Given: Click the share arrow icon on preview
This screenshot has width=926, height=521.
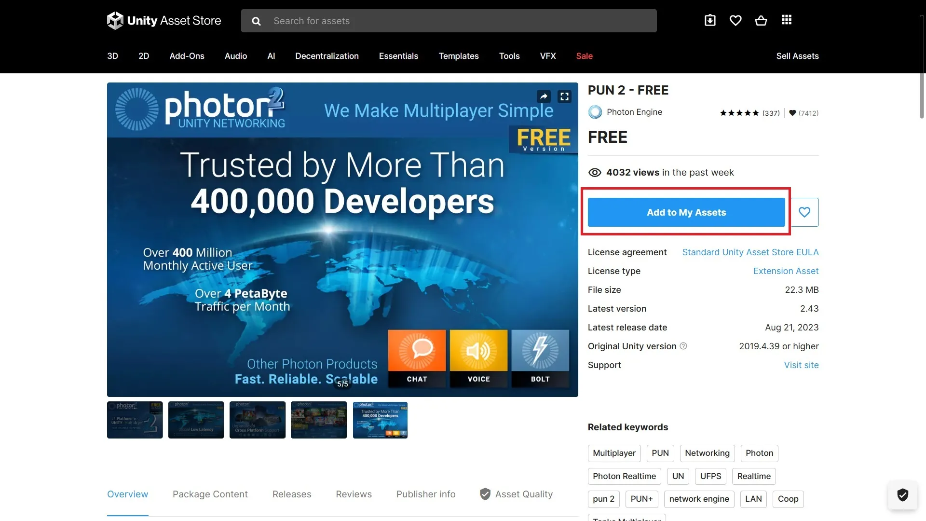Looking at the screenshot, I should (x=544, y=96).
